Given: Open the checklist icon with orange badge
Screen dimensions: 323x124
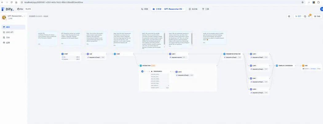Looking at the screenshot, I should [309, 16].
